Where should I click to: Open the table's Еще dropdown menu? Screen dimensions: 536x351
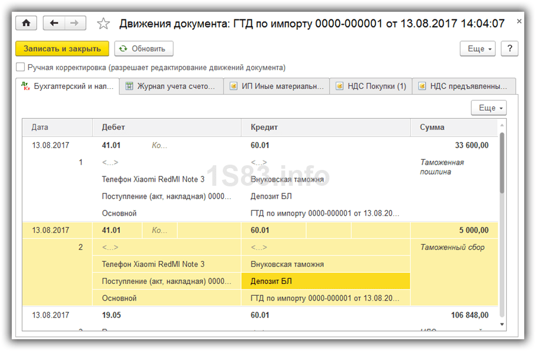(489, 108)
